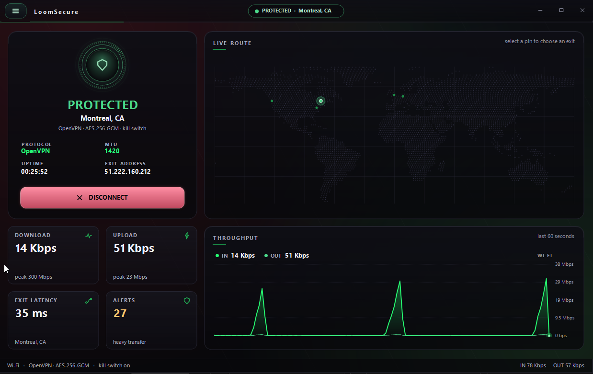
Task: Click Montreal, CA on the latency card
Action: click(31, 342)
